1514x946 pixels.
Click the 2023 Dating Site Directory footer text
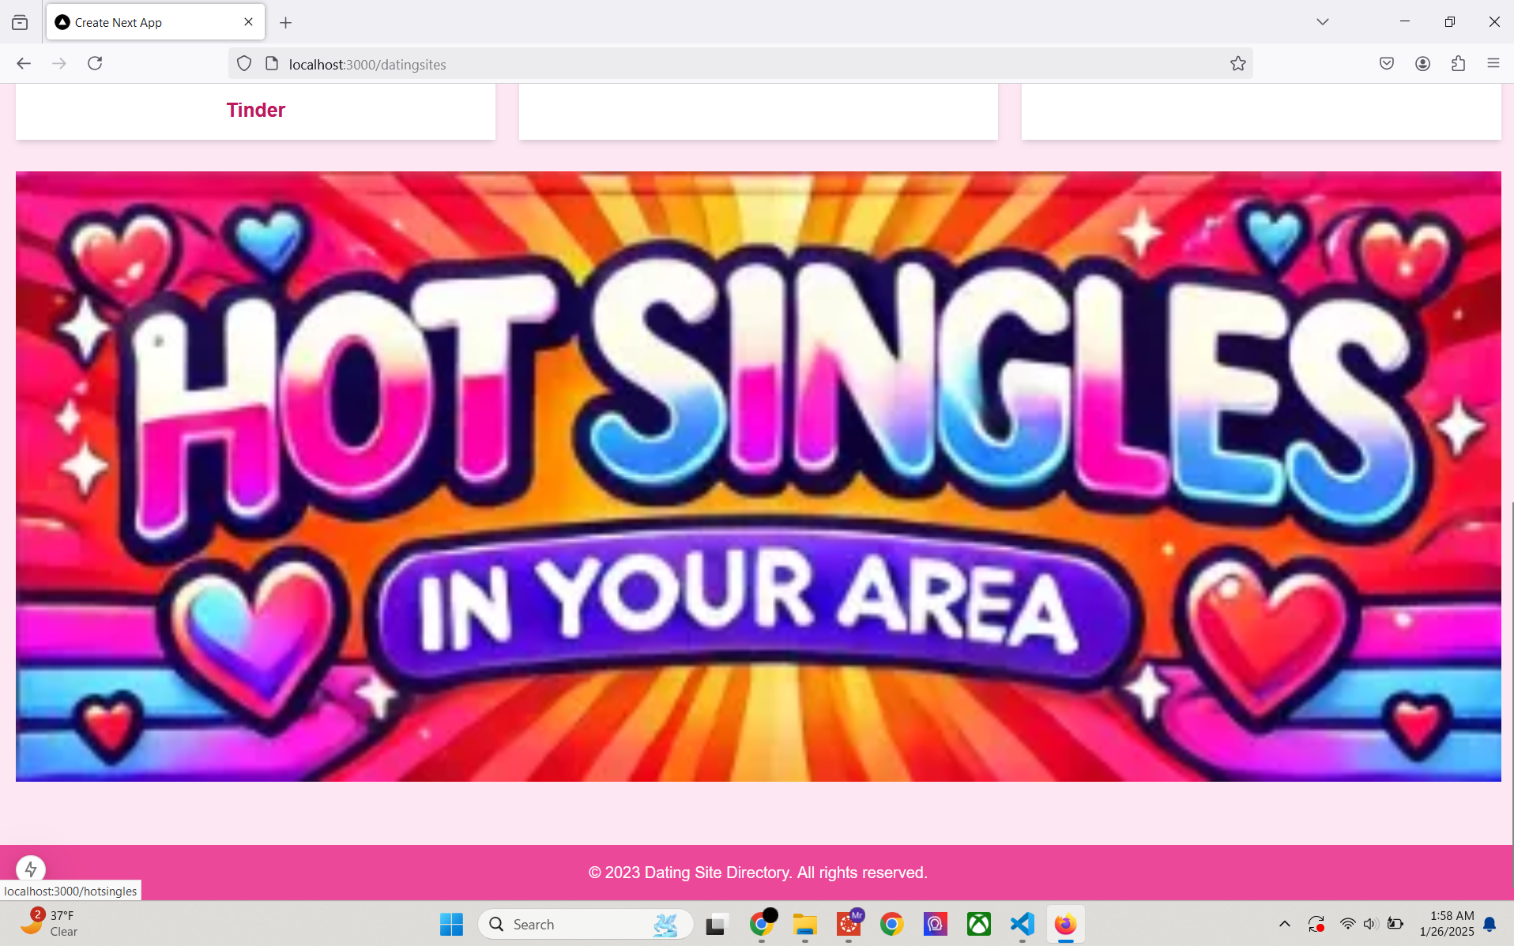[x=758, y=873]
